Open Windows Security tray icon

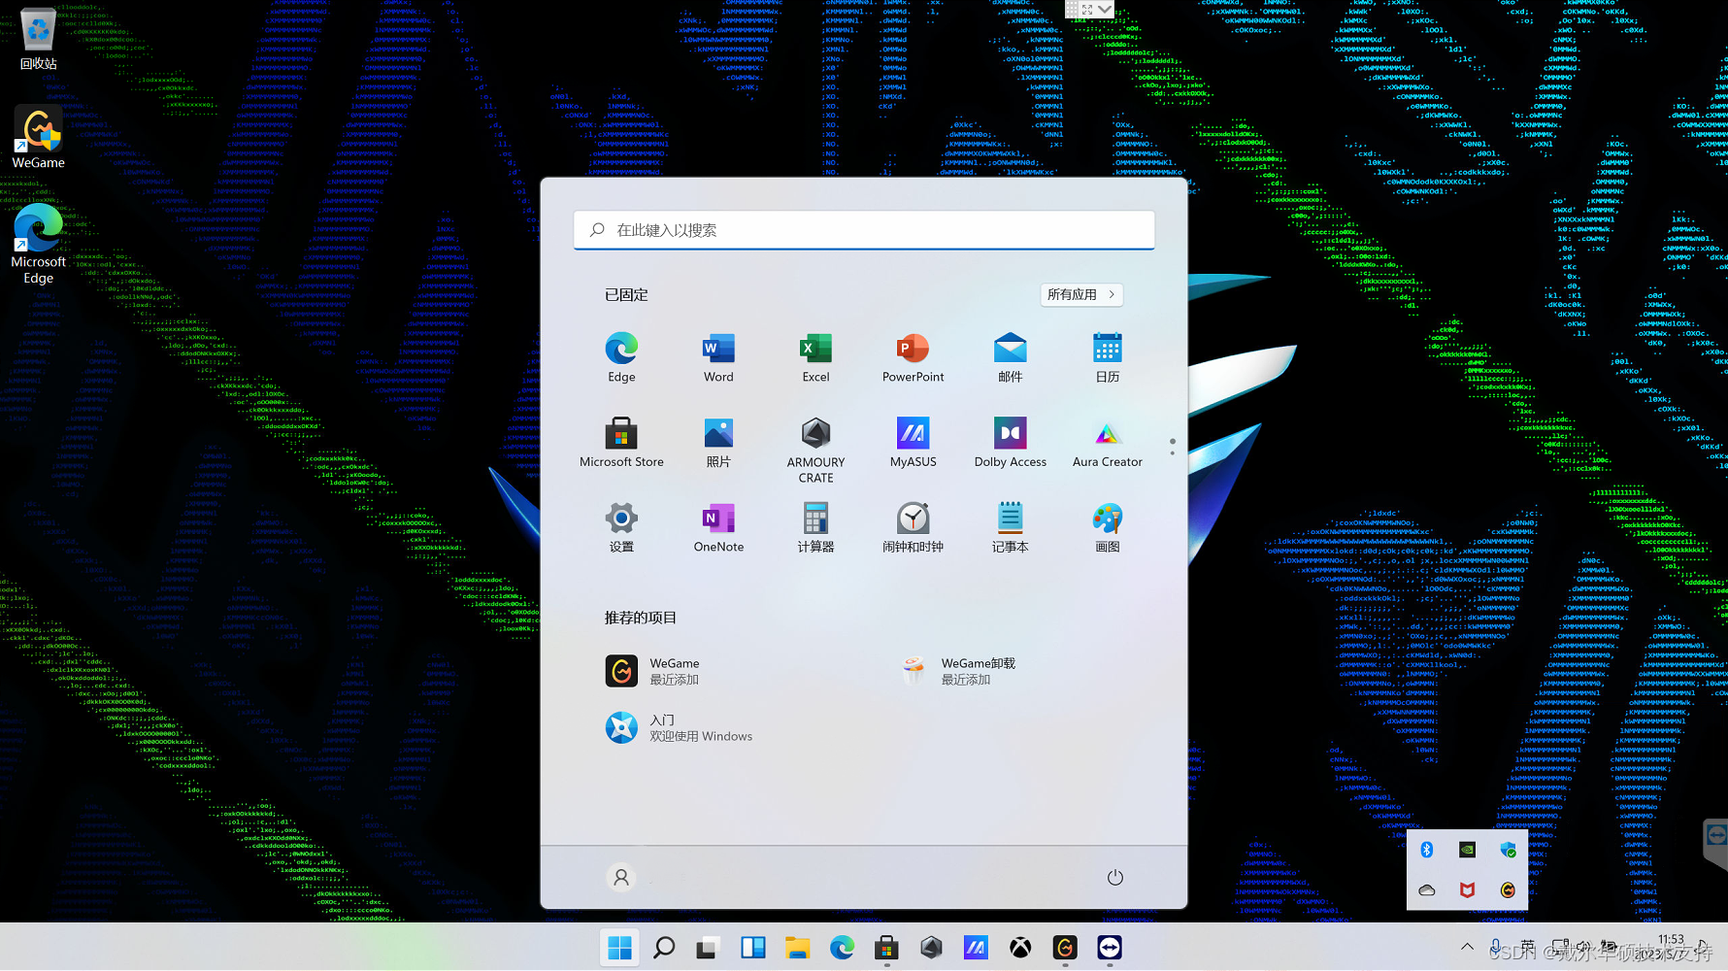coord(1508,850)
